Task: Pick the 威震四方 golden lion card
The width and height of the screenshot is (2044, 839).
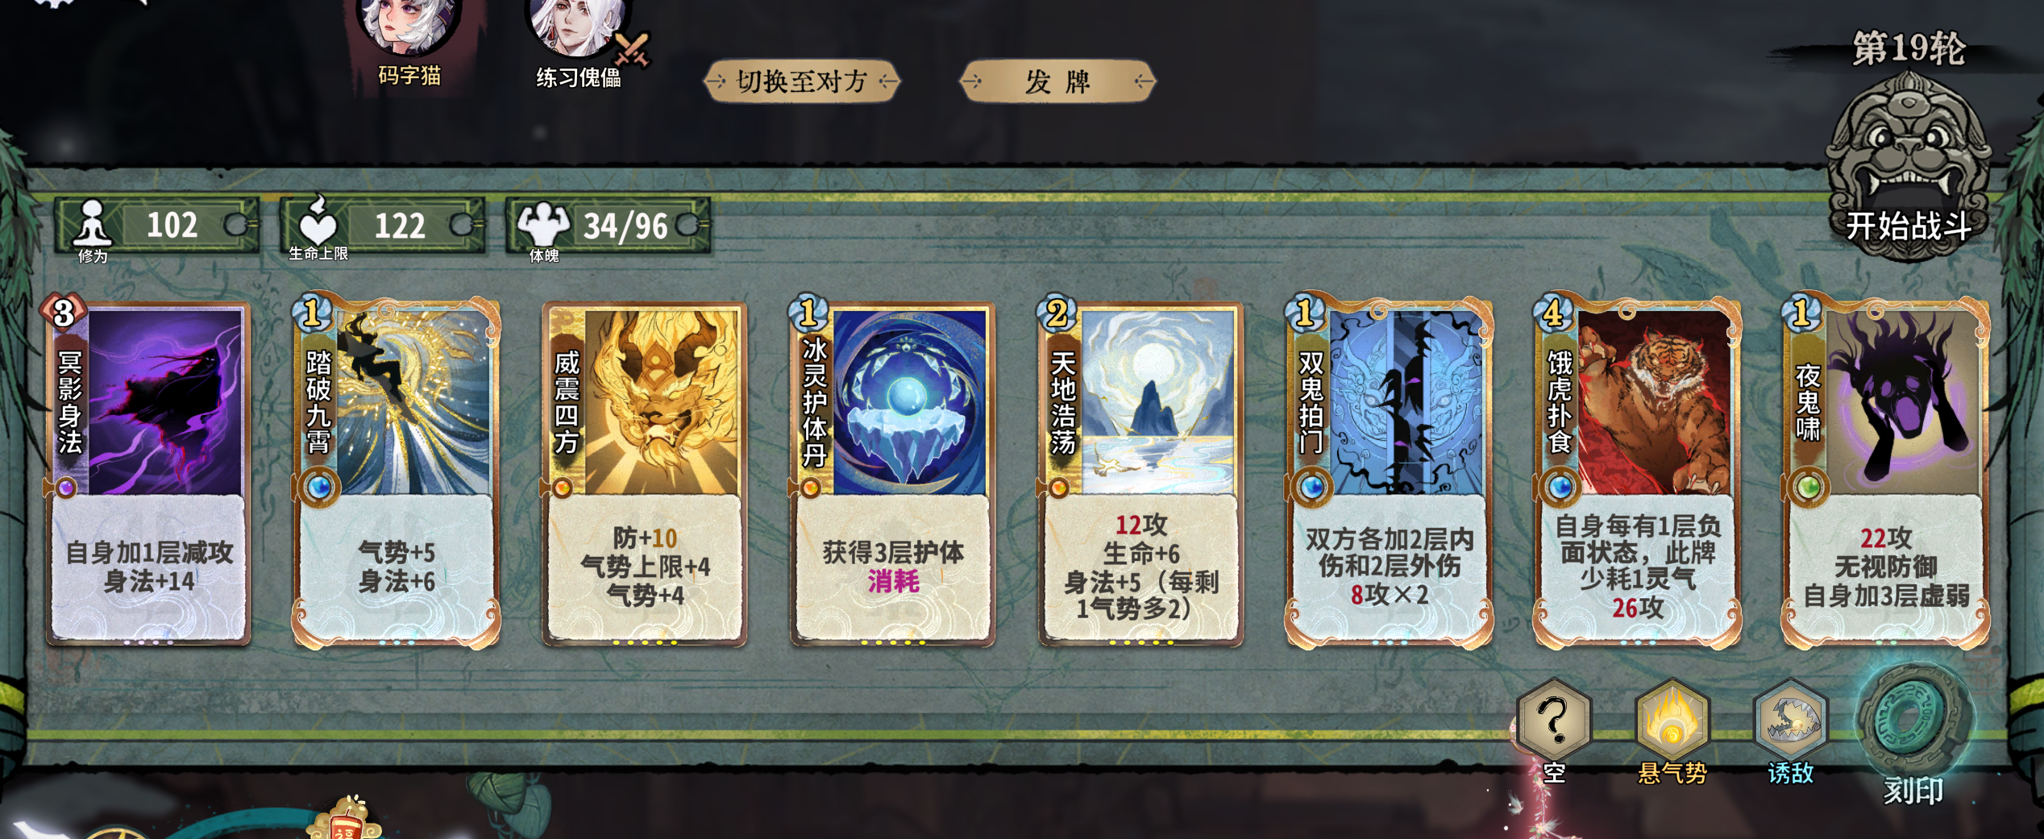Action: [645, 471]
